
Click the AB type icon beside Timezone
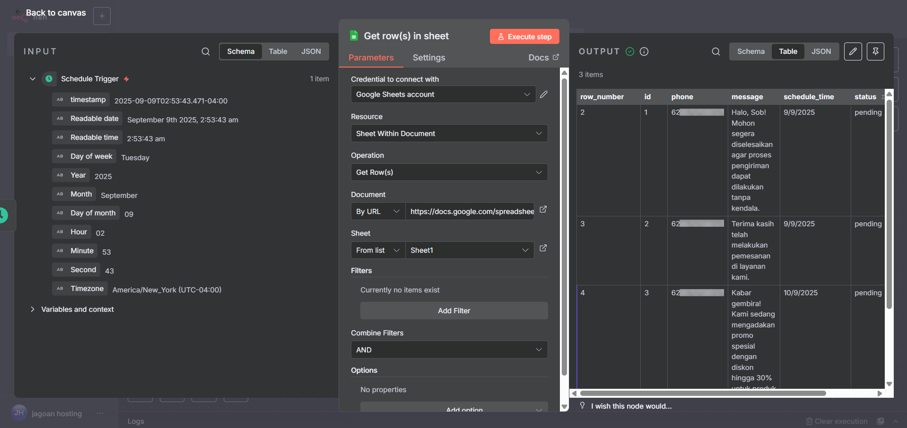[60, 289]
